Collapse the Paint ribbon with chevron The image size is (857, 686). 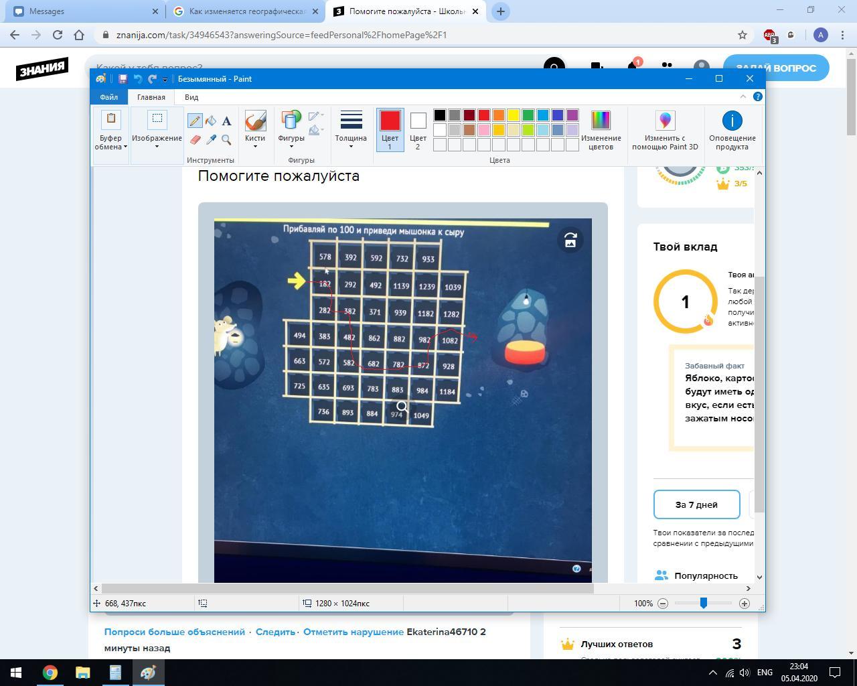(x=743, y=96)
